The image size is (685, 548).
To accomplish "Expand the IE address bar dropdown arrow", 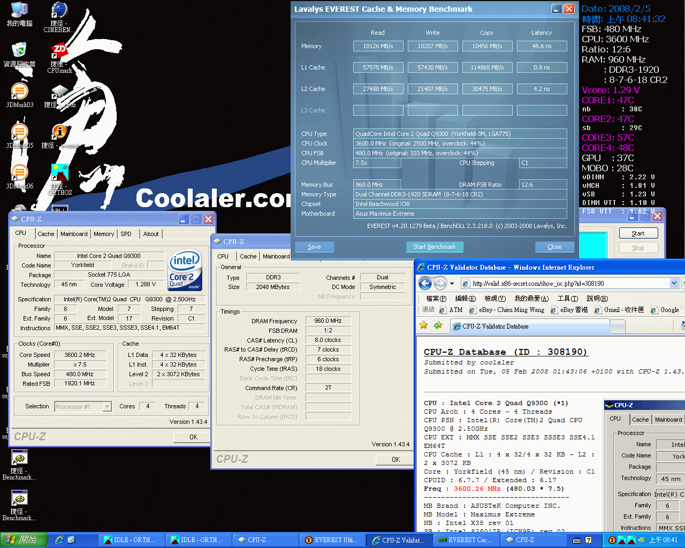I will [x=674, y=283].
